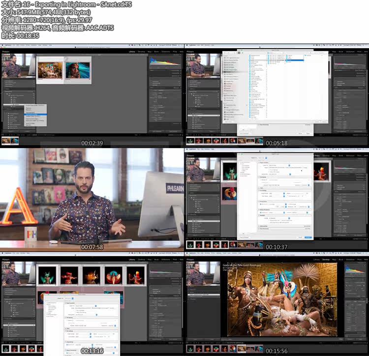Image resolution: width=369 pixels, height=356 pixels.
Task: Select the last blue feather filmstrip thumbnail at 00:15:56
Action: click(259, 349)
